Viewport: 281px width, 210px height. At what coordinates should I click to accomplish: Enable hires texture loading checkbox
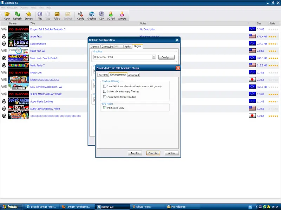point(105,97)
